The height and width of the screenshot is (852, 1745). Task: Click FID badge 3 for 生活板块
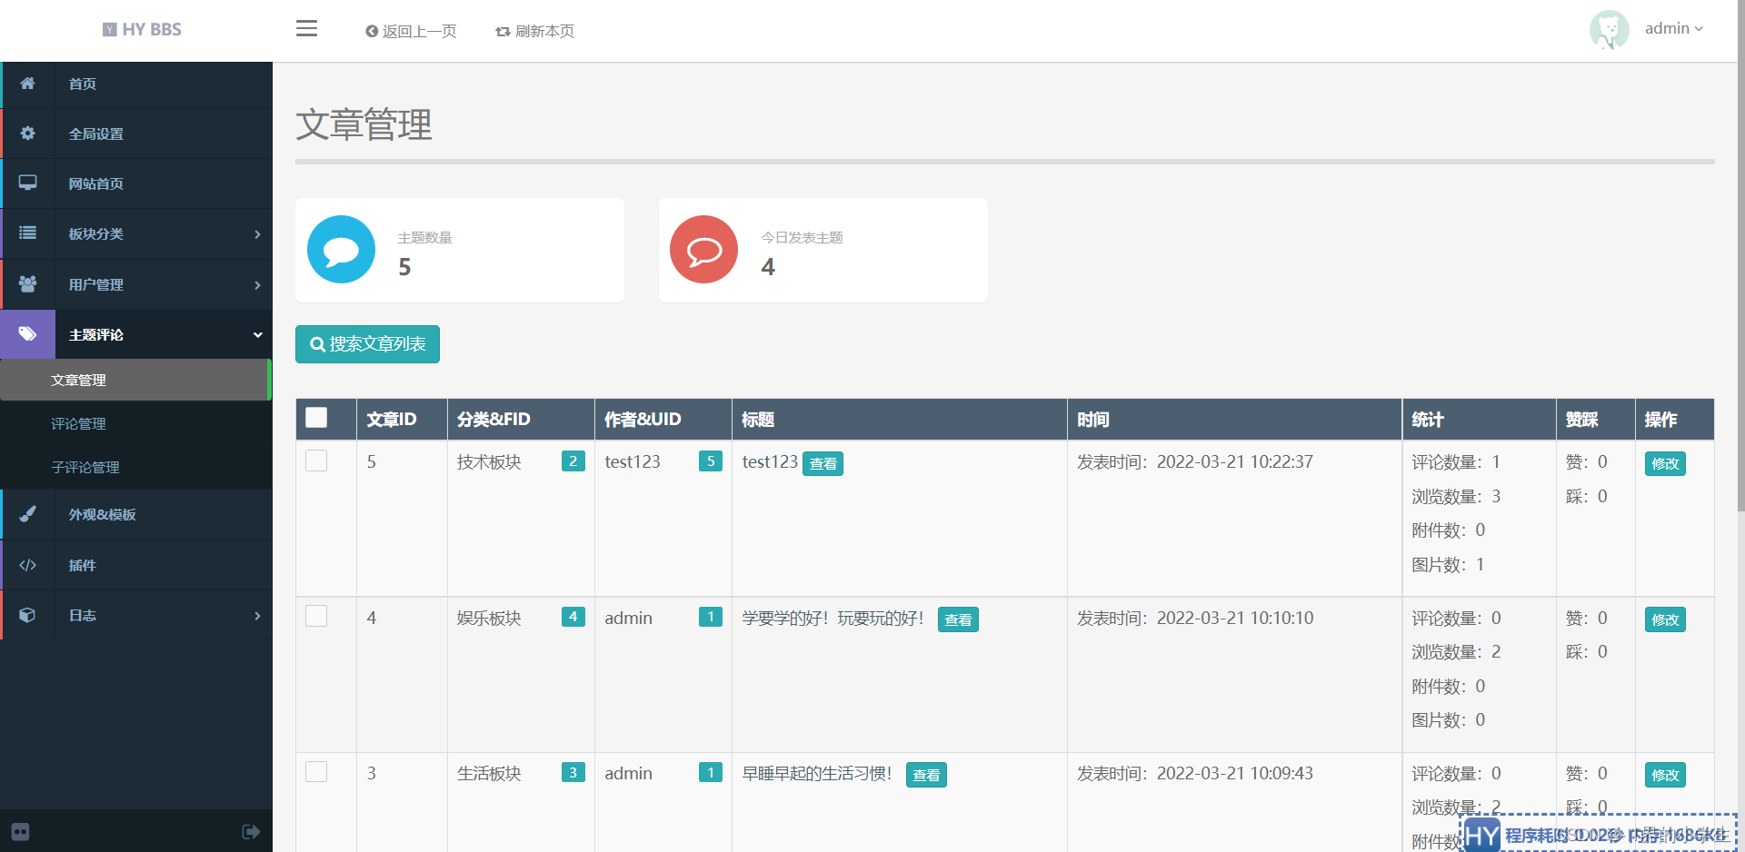(573, 773)
